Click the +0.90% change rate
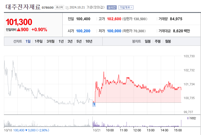The width and height of the screenshot is (201, 135). click(39, 29)
